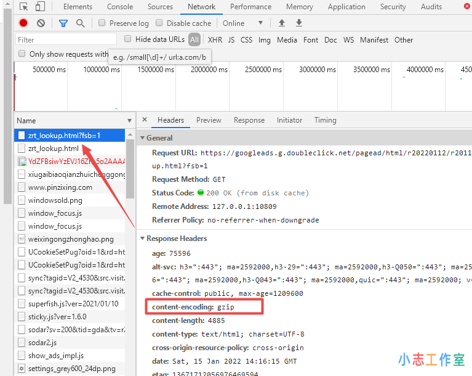Toggle device toolbar icon

(39, 7)
